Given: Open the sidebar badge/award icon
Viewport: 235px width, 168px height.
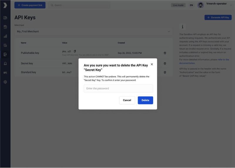Looking at the screenshot, I should pyautogui.click(x=5, y=64).
